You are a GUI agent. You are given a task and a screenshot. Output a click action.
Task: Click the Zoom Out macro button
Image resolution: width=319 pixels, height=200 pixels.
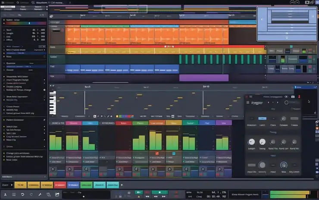(113, 185)
